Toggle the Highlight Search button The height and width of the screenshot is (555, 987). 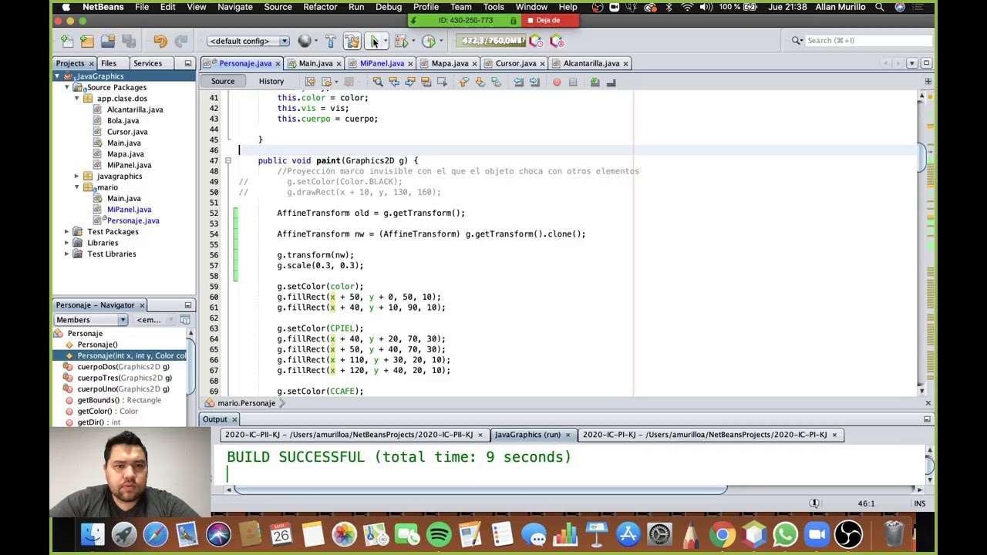pyautogui.click(x=426, y=82)
